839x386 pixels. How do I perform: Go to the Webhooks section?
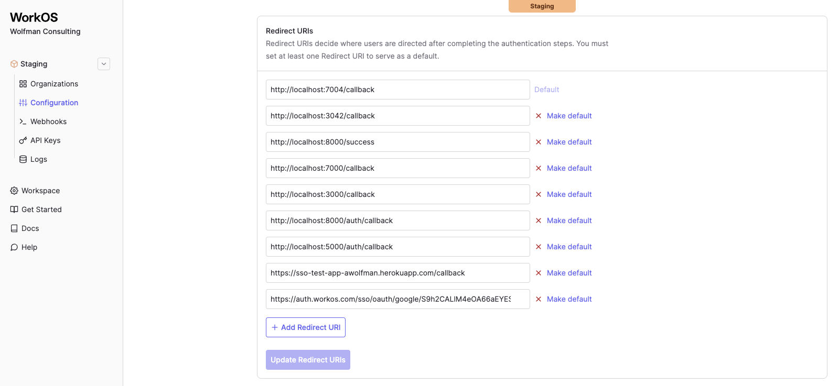tap(48, 122)
